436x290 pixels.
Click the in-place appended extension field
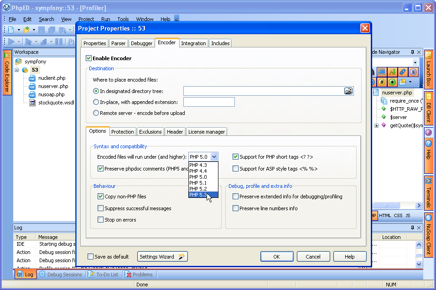tap(209, 102)
